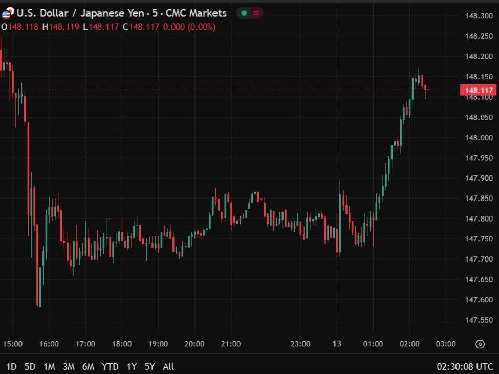This screenshot has width=499, height=374.
Task: Click the change value 0.000 (0.00%)
Action: point(189,27)
